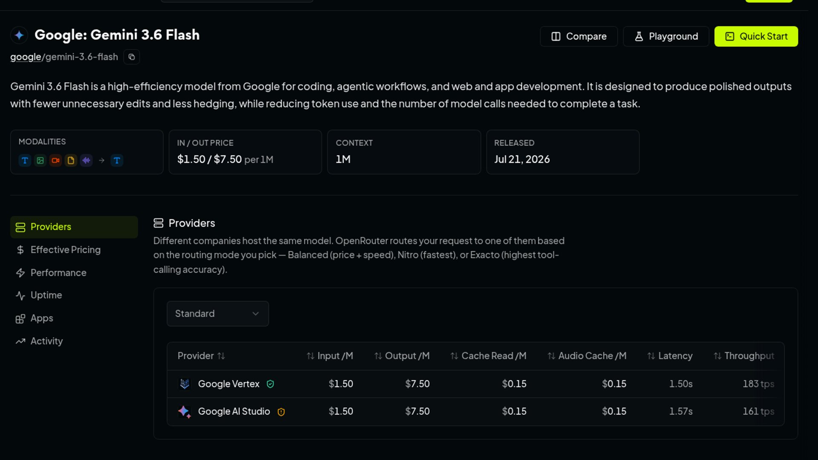
Task: Sort providers by Latency
Action: coord(670,356)
